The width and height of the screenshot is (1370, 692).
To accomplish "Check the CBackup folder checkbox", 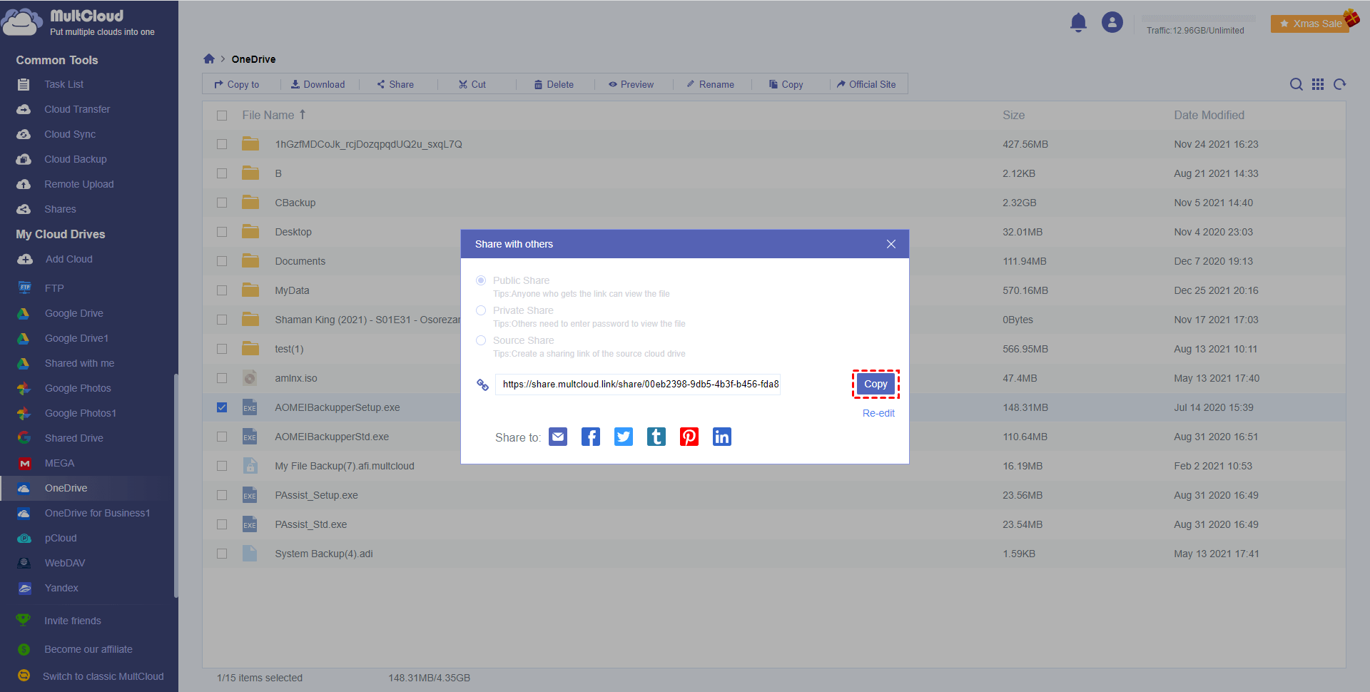I will pyautogui.click(x=222, y=203).
